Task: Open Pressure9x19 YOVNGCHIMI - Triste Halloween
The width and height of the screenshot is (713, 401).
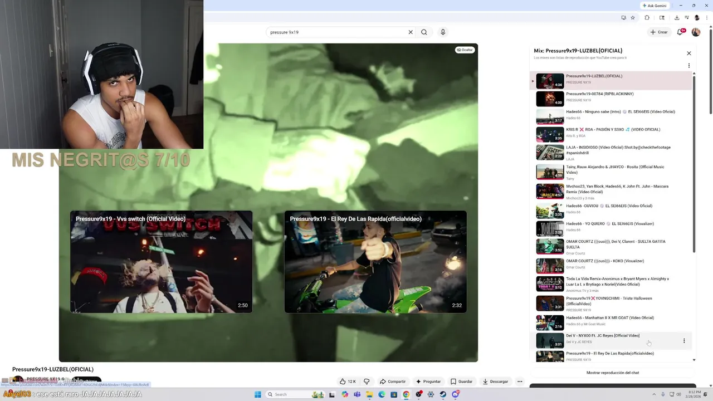Action: (x=611, y=304)
